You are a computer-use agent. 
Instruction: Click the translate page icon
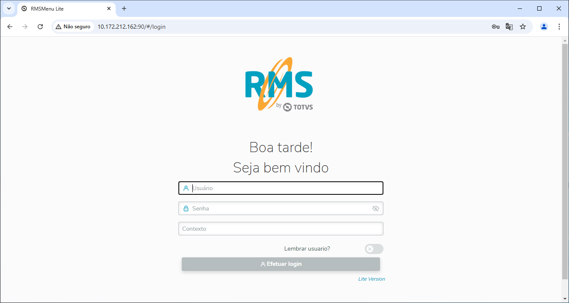pos(509,27)
